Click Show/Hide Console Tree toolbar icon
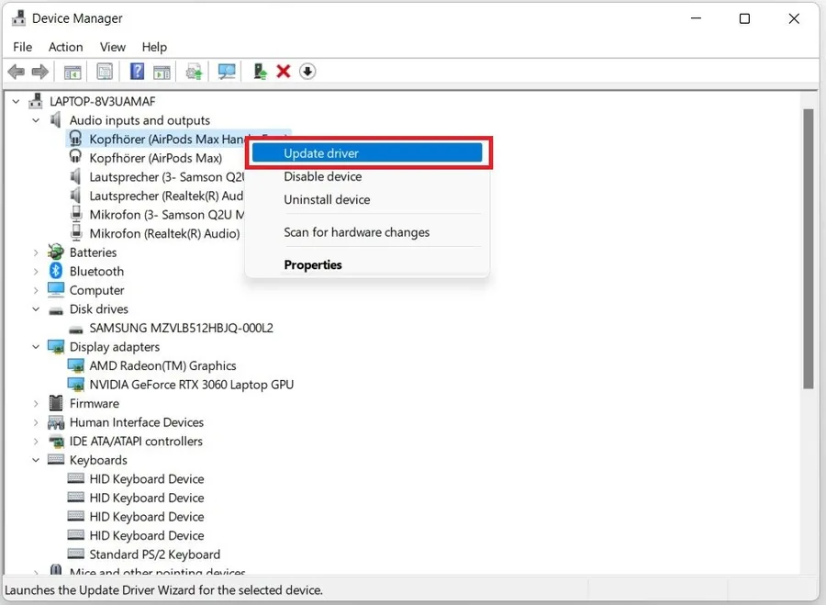 73,72
